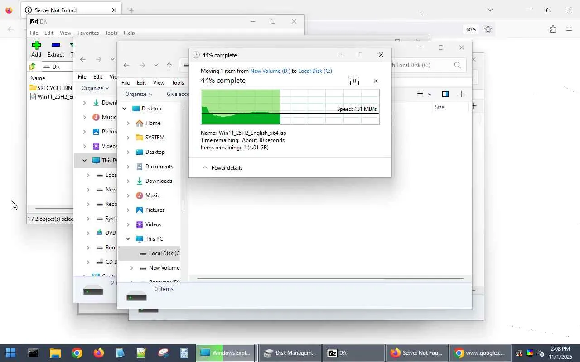Viewport: 580px width, 362px height.
Task: Open the Firefox extensions icon
Action: click(553, 29)
